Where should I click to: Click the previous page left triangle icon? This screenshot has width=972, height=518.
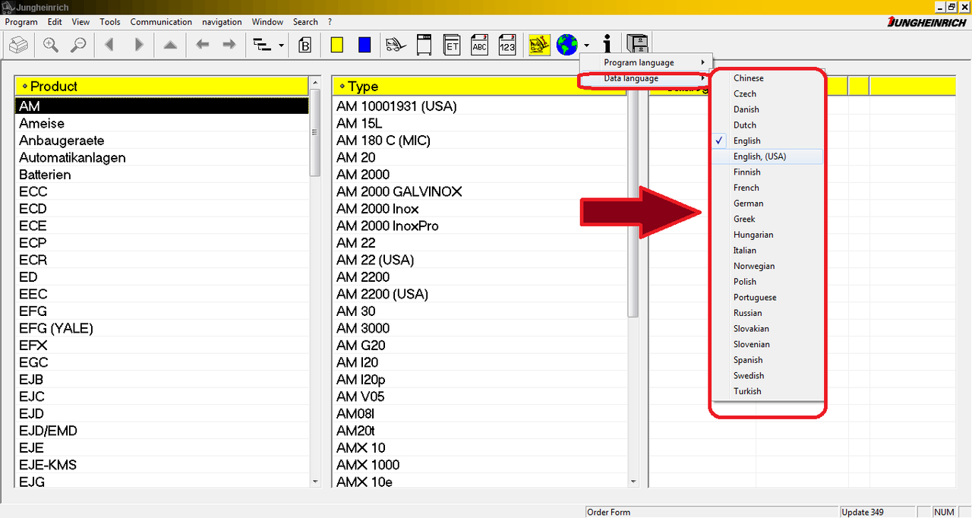(109, 45)
